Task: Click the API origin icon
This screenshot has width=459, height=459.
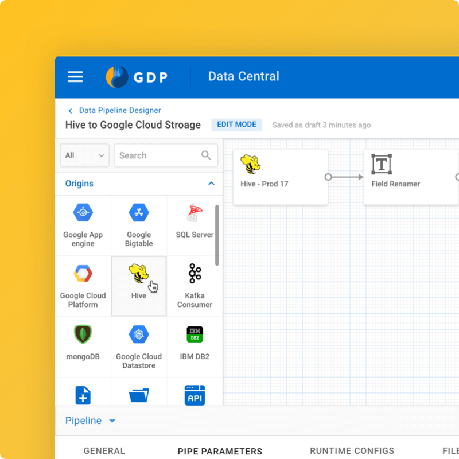Action: [x=195, y=395]
